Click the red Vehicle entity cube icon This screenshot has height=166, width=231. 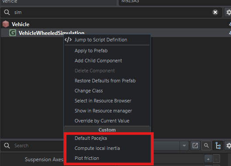tap(6, 24)
